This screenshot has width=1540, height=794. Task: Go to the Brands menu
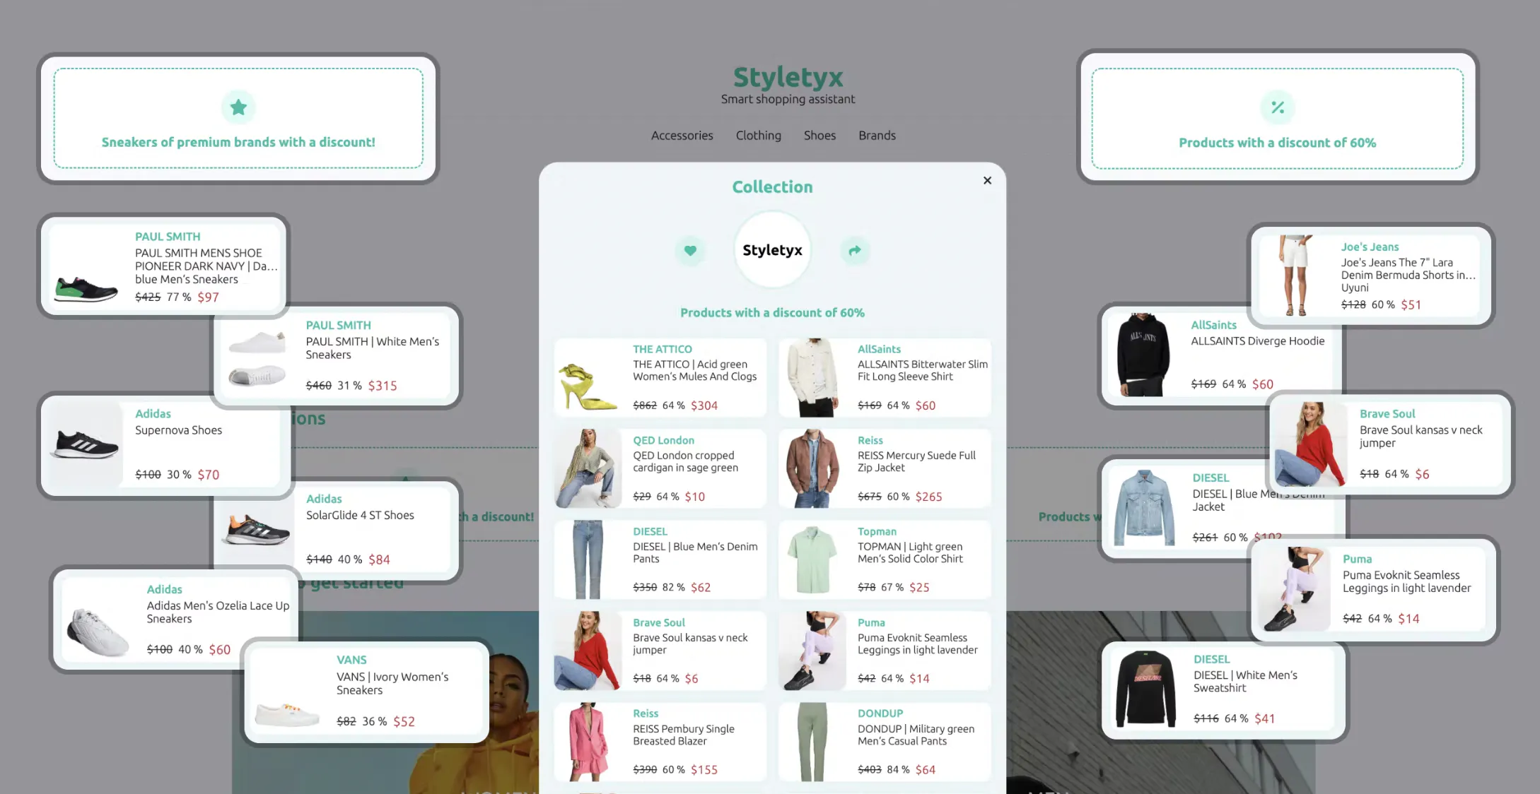coord(877,136)
